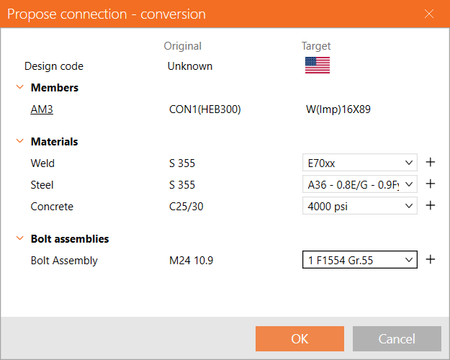Open the Weld E70xx dropdown

point(359,163)
